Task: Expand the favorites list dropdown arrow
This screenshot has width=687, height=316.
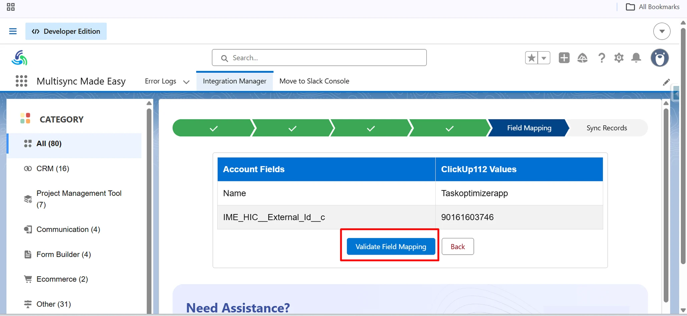Action: pyautogui.click(x=544, y=58)
